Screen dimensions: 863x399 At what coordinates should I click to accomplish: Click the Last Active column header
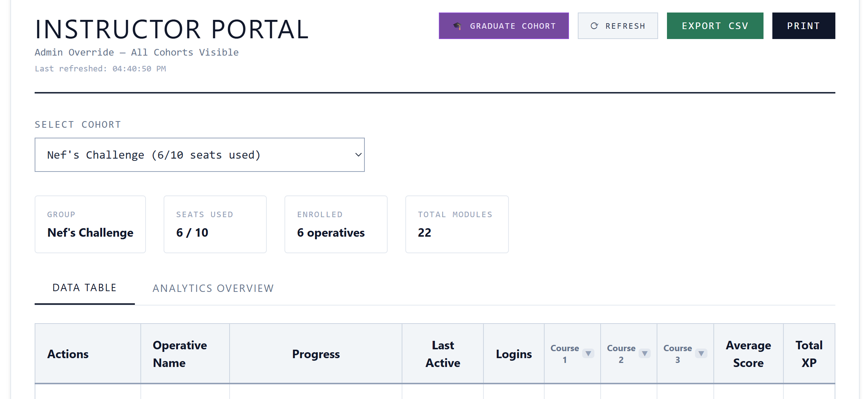[x=443, y=354]
